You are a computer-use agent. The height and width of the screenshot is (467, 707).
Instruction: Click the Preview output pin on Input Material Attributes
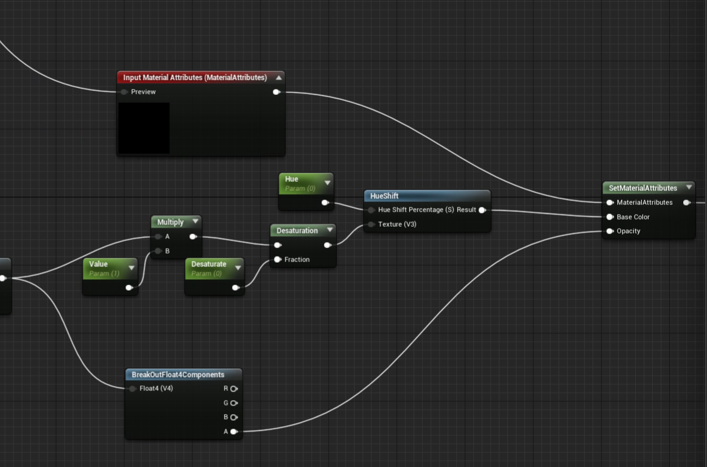tap(277, 92)
